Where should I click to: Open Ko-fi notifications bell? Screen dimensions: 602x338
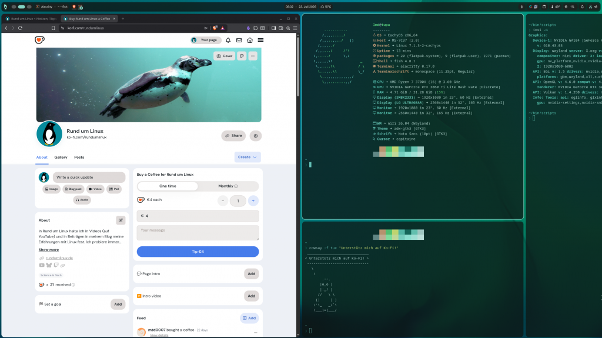pyautogui.click(x=228, y=40)
